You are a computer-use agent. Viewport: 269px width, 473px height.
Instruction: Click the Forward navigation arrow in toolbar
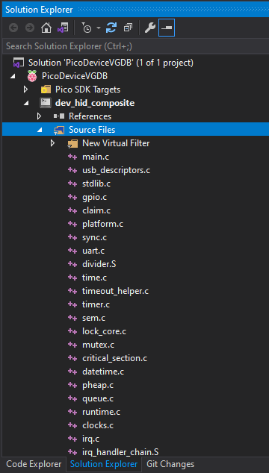point(30,28)
